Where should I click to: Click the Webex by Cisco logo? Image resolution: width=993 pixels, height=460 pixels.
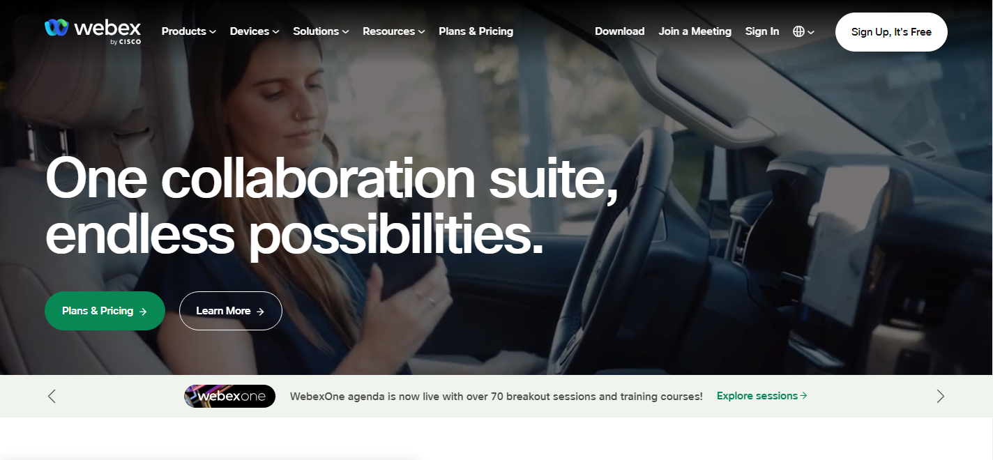(x=93, y=31)
